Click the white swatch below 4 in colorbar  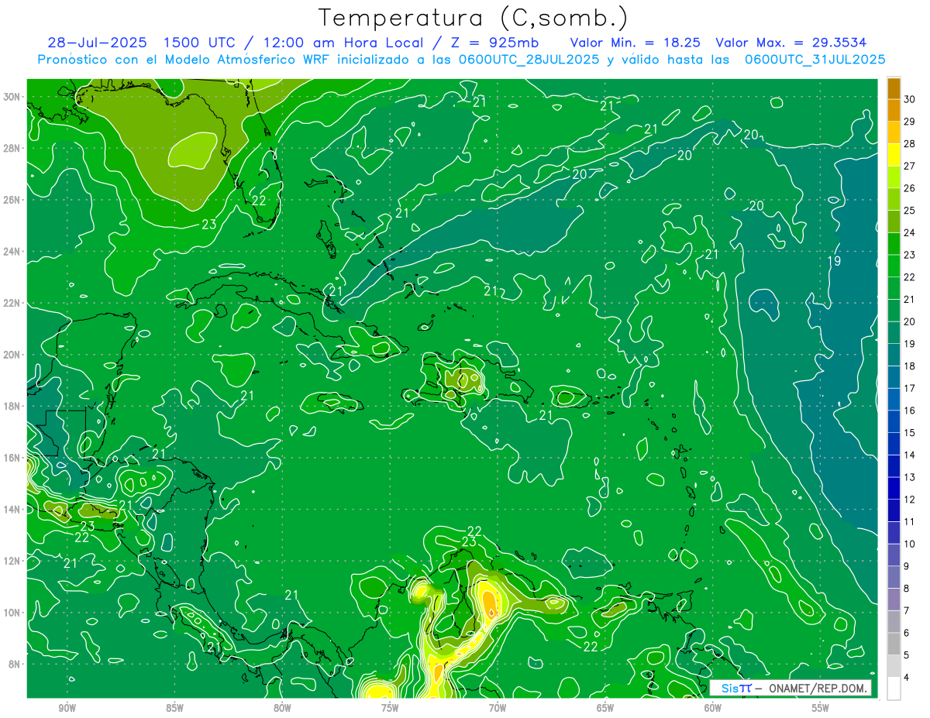[x=894, y=689]
